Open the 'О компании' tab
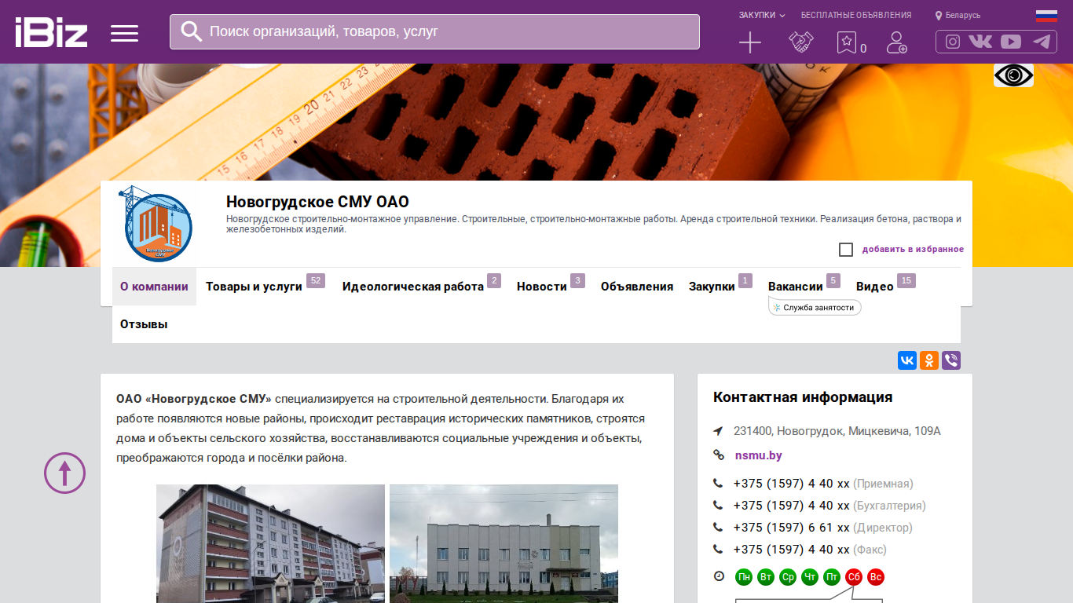Viewport: 1073px width, 603px height. (x=154, y=287)
